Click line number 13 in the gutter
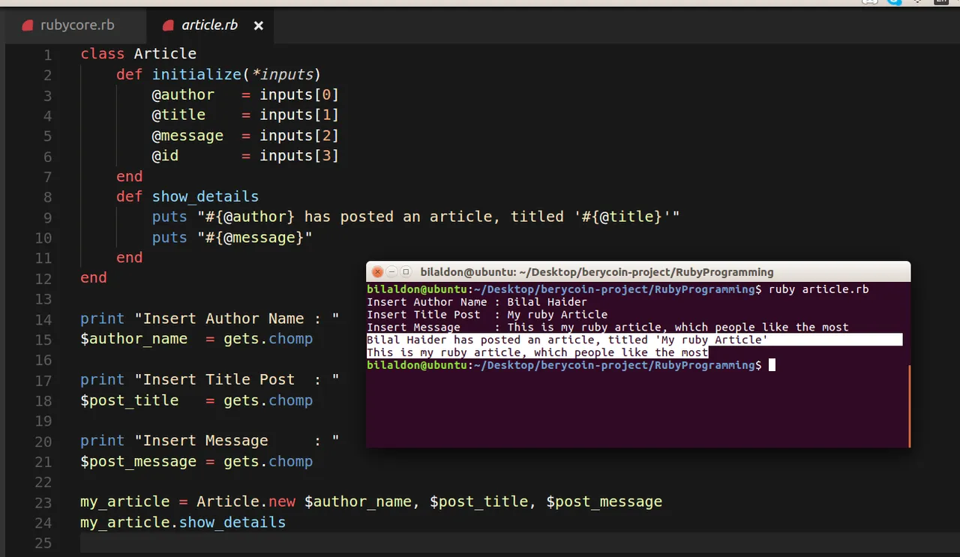Image resolution: width=960 pixels, height=557 pixels. 43,299
